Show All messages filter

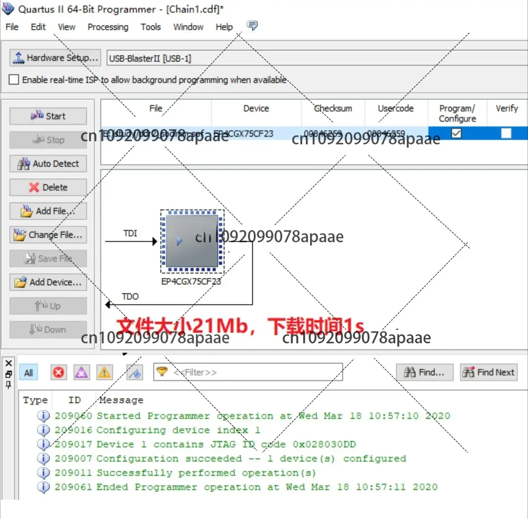pos(28,372)
